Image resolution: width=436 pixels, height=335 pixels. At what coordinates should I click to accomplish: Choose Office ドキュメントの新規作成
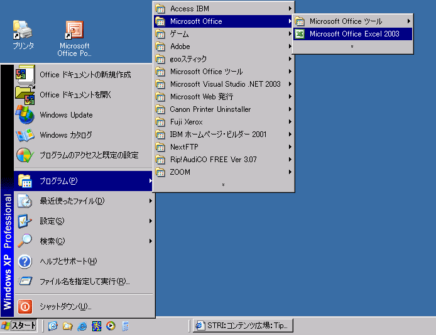[83, 75]
